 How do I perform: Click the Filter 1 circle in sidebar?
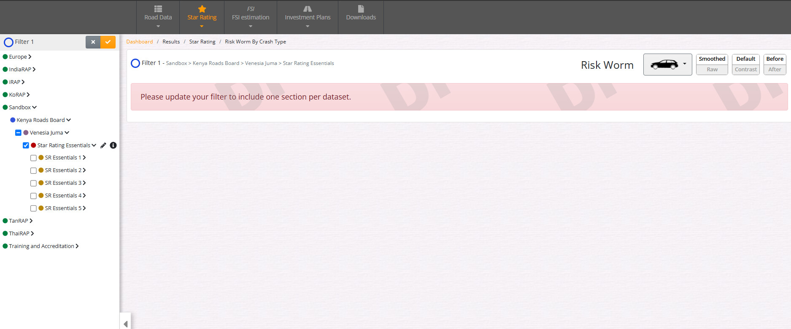point(8,42)
